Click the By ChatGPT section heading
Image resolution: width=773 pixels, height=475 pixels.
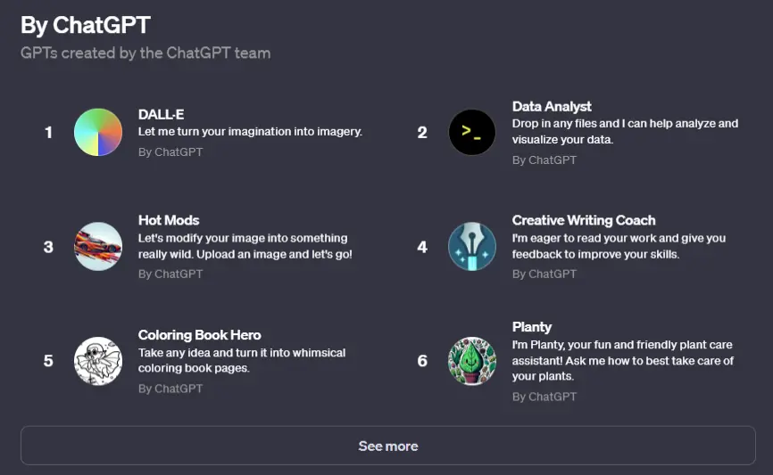pyautogui.click(x=86, y=25)
